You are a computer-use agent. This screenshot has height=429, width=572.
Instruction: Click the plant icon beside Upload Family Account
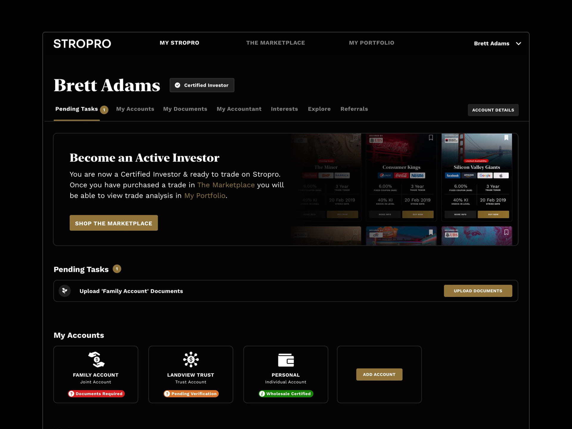[x=65, y=291]
